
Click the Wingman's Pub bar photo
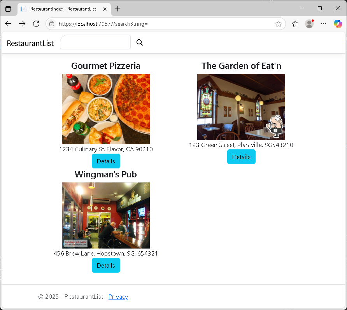pyautogui.click(x=106, y=215)
